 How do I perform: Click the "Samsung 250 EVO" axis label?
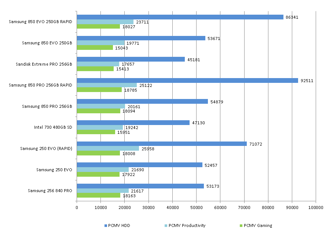[x=54, y=170]
